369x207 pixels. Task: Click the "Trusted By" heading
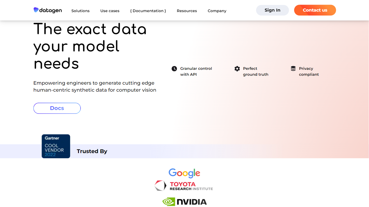click(x=92, y=151)
